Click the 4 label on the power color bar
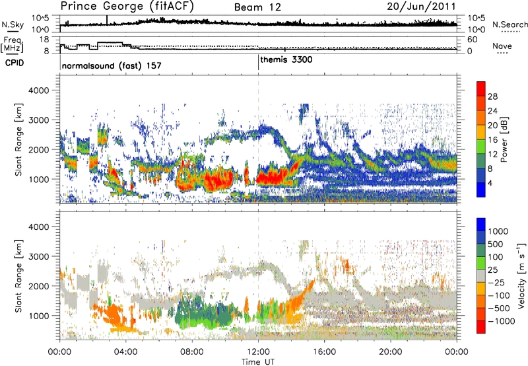The image size is (528, 366). (490, 183)
